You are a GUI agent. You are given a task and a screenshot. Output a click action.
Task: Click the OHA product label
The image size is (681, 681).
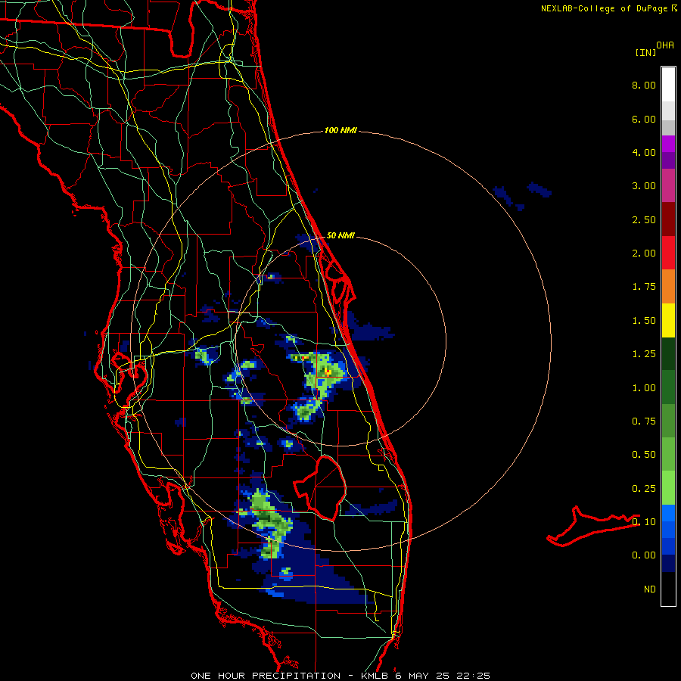point(665,45)
